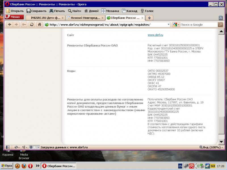
Task: Launch Opera from the quick launch bar
Action: point(30,166)
